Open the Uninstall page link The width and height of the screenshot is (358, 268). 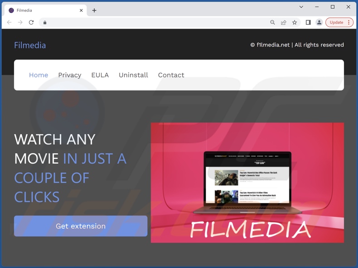(133, 75)
